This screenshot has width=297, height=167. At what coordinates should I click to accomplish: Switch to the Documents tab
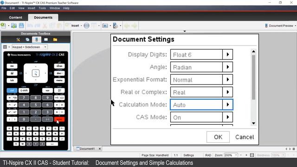[43, 18]
